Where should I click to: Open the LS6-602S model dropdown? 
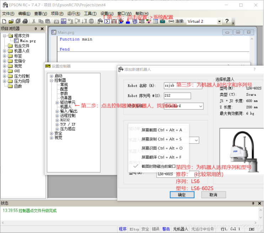tap(196, 174)
